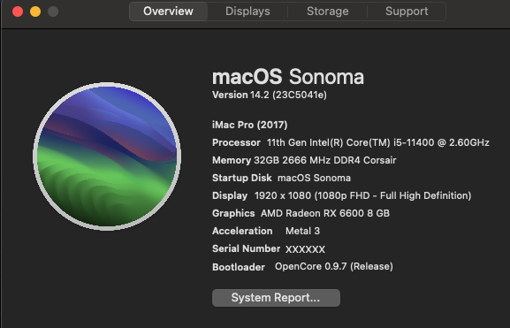Click the 32GB 2666 MHz DDR4 Corsair value

[325, 160]
